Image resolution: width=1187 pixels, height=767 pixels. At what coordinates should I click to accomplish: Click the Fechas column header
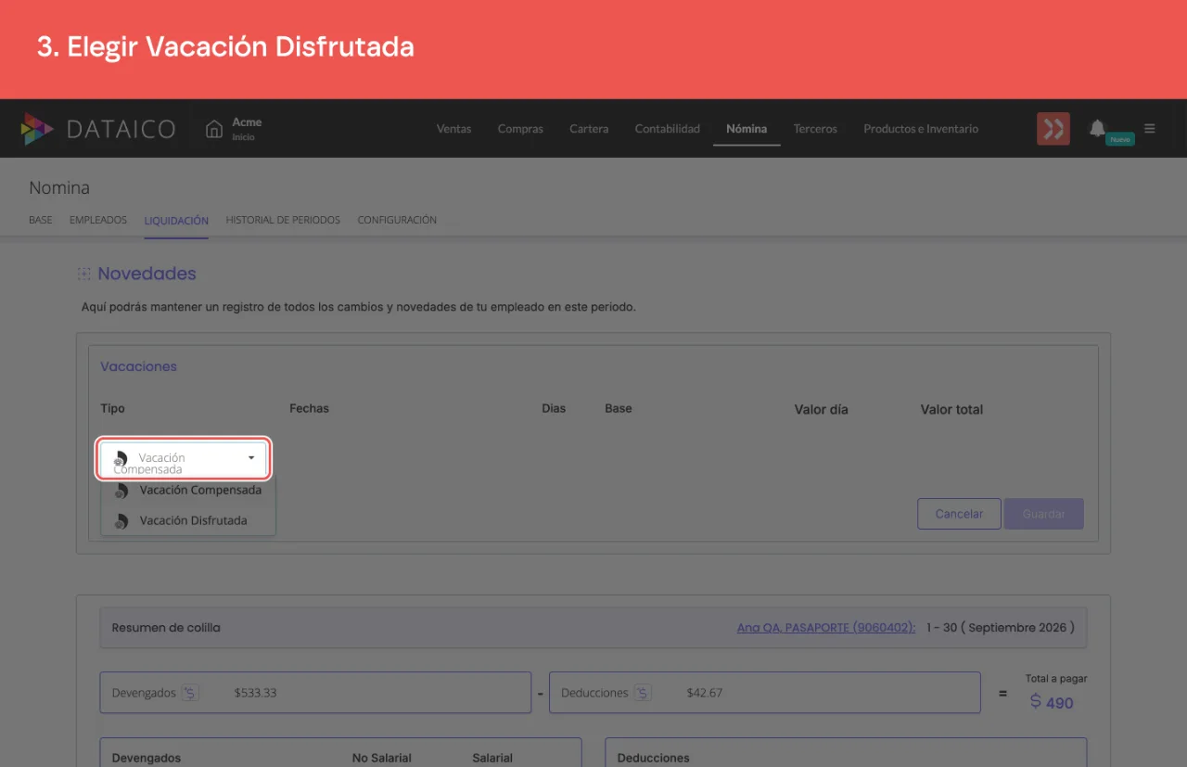309,408
